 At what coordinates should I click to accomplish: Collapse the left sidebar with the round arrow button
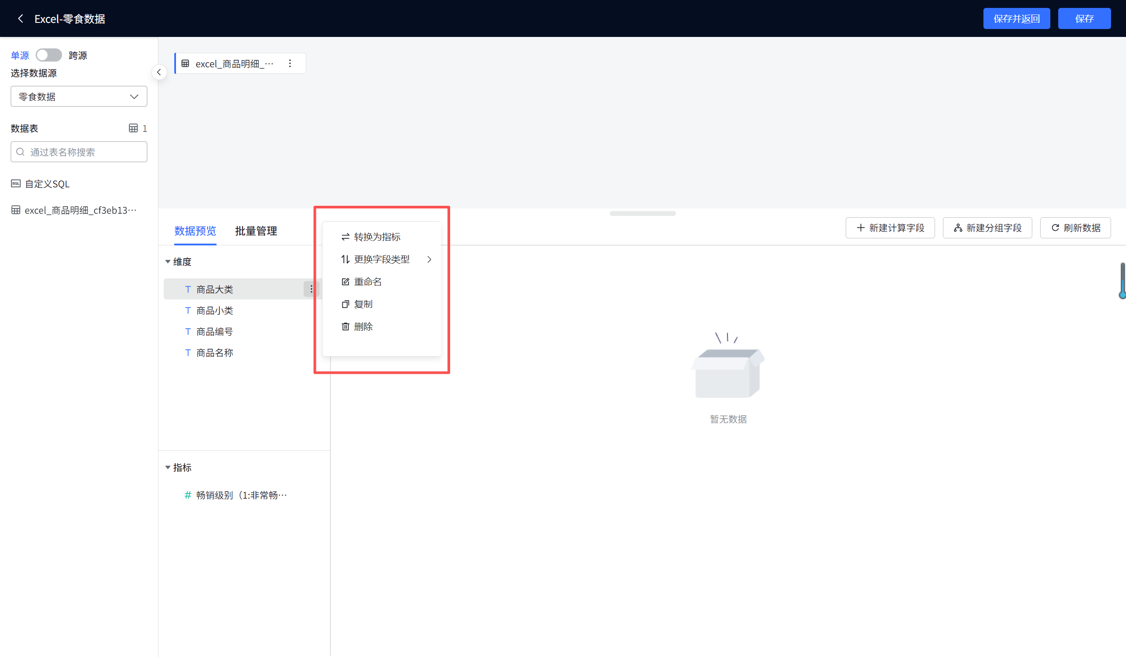pos(159,72)
